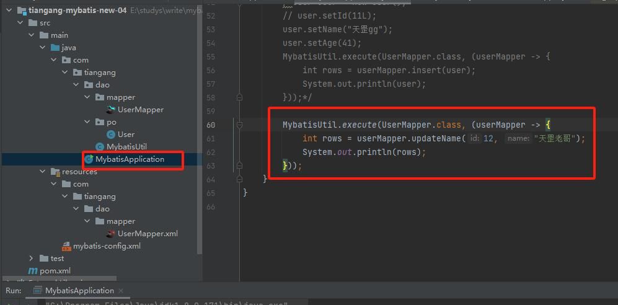This screenshot has width=618, height=305.
Task: Collapse the po package chevron
Action: (x=87, y=122)
